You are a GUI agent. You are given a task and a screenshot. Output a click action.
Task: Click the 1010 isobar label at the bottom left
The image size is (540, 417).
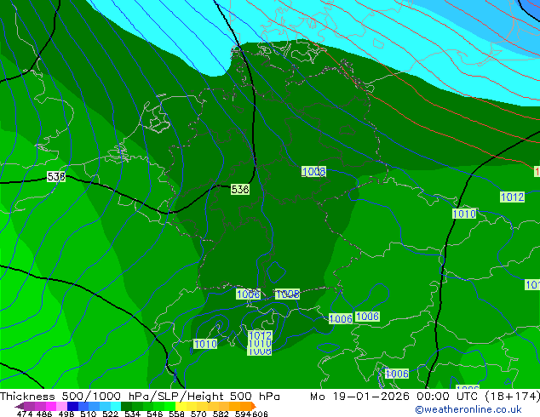(205, 344)
